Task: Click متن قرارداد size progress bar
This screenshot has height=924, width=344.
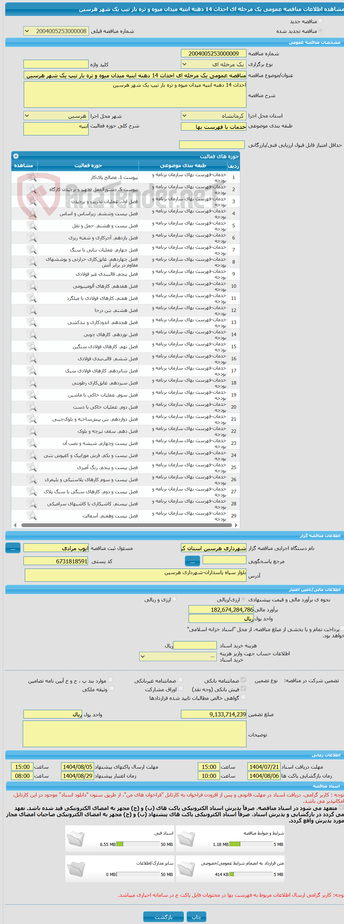Action: point(251,874)
